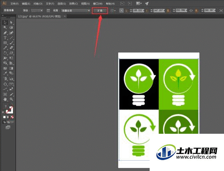Select the Rectangle tool
Image resolution: width=224 pixels, height=171 pixels.
click(5, 43)
